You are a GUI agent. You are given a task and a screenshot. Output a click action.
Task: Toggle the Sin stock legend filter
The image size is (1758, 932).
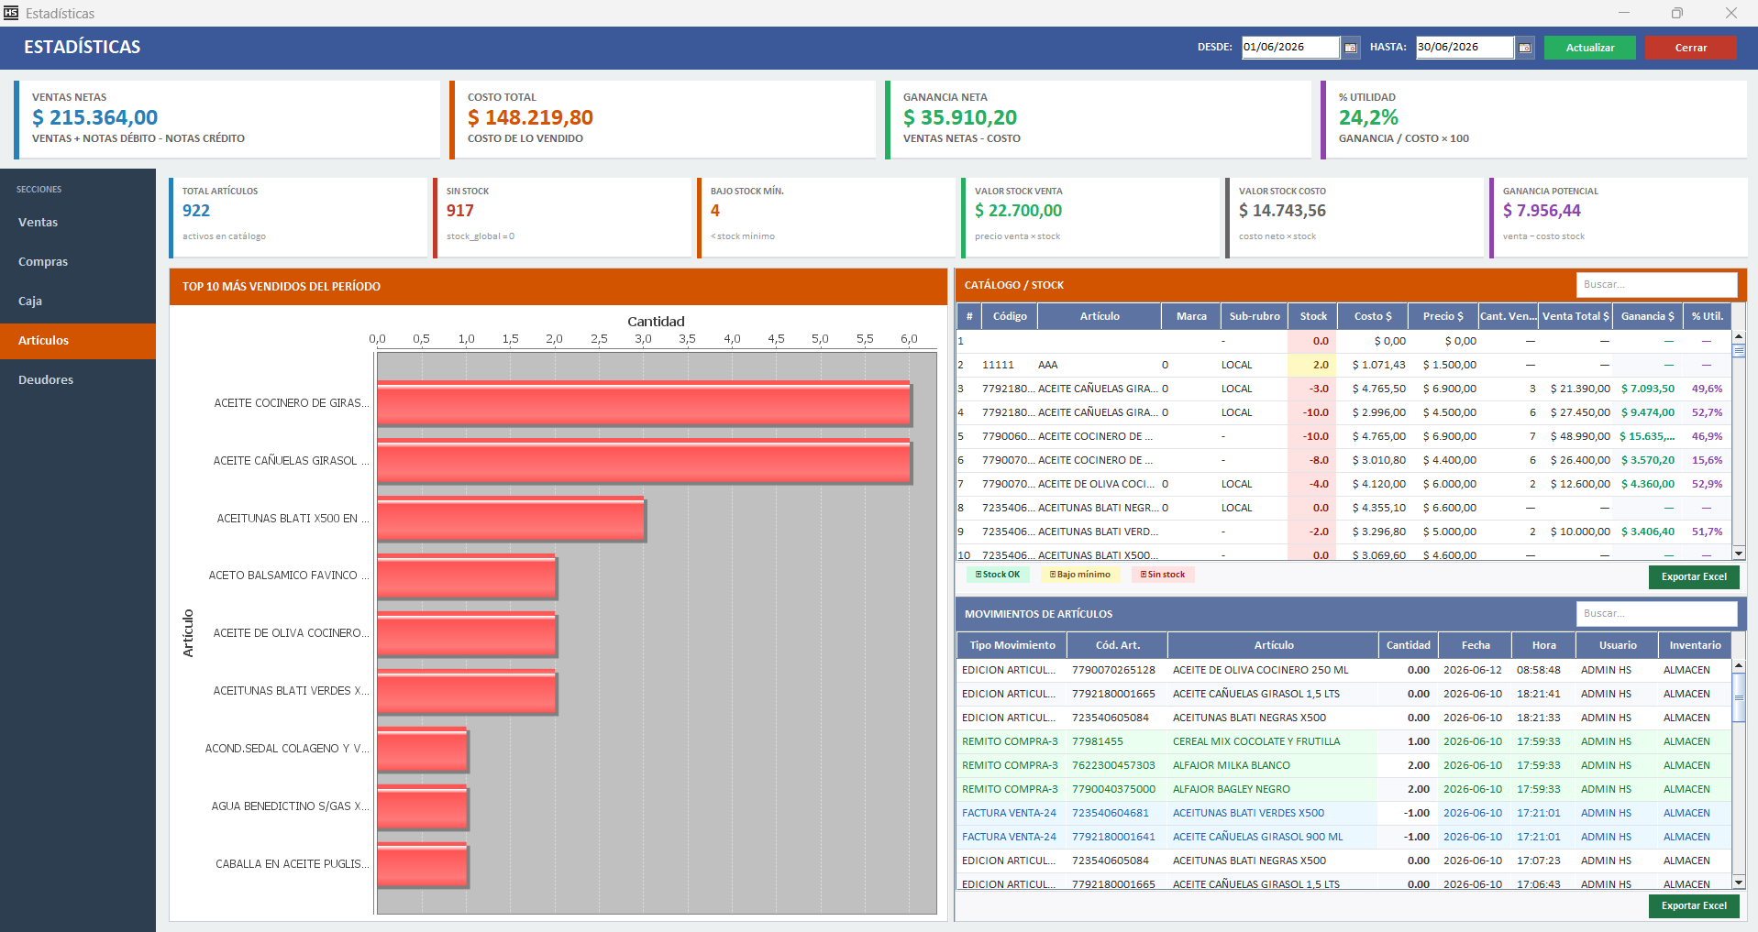tap(1163, 575)
